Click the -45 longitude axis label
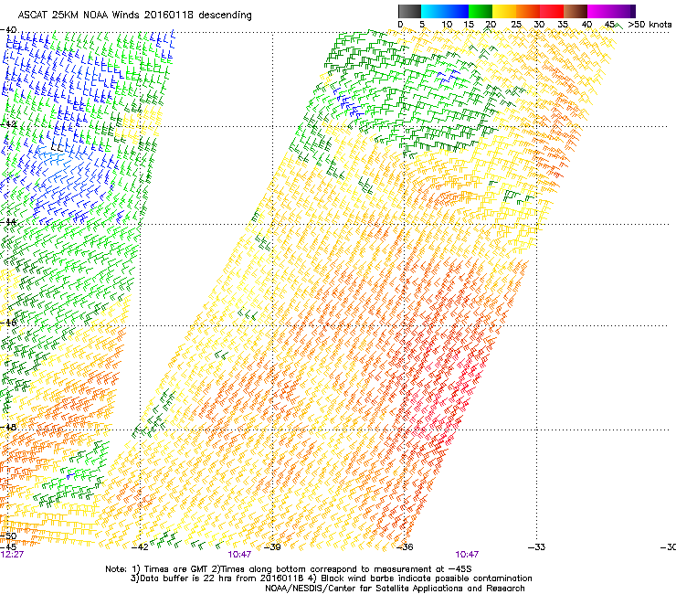 pyautogui.click(x=8, y=546)
